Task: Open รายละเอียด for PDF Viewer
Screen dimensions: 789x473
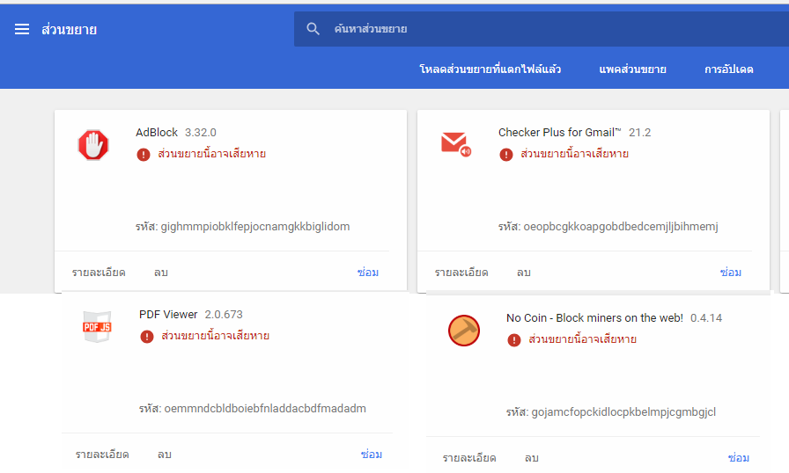Action: [x=102, y=455]
